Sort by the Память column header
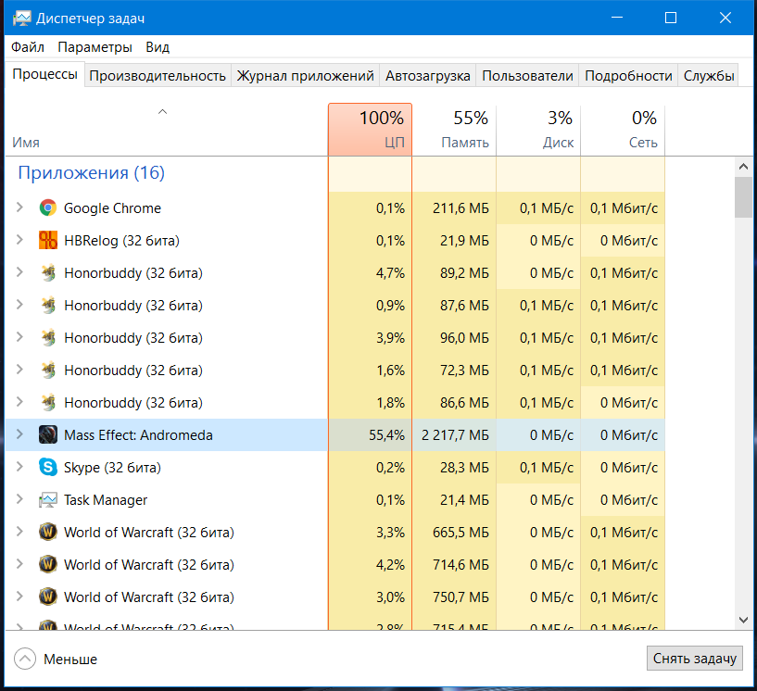 454,130
